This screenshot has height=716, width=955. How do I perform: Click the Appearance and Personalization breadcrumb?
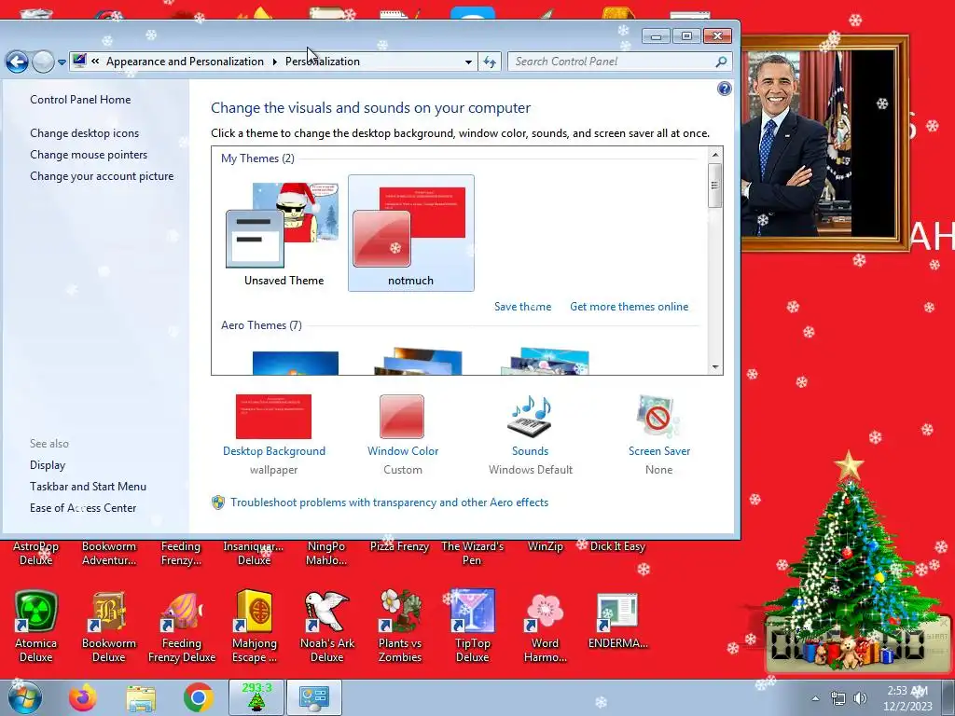click(x=185, y=62)
